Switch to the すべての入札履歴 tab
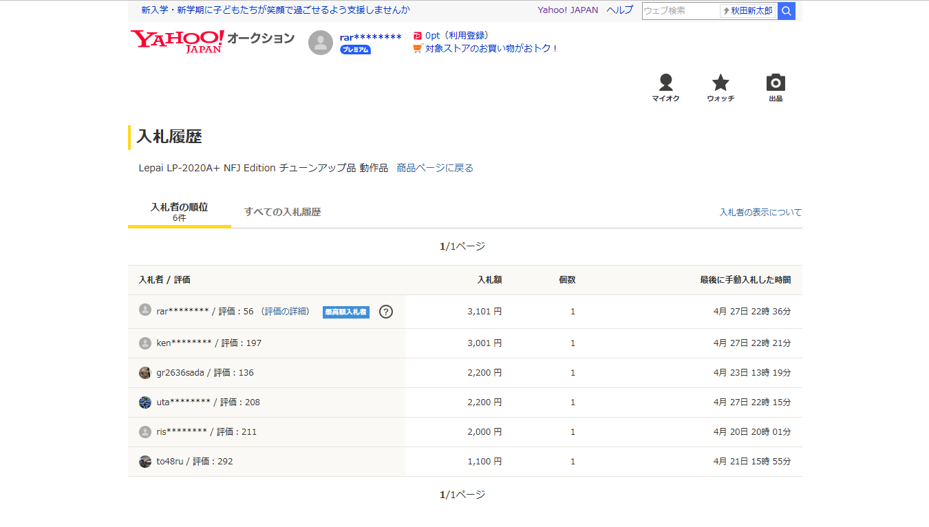 coord(282,212)
